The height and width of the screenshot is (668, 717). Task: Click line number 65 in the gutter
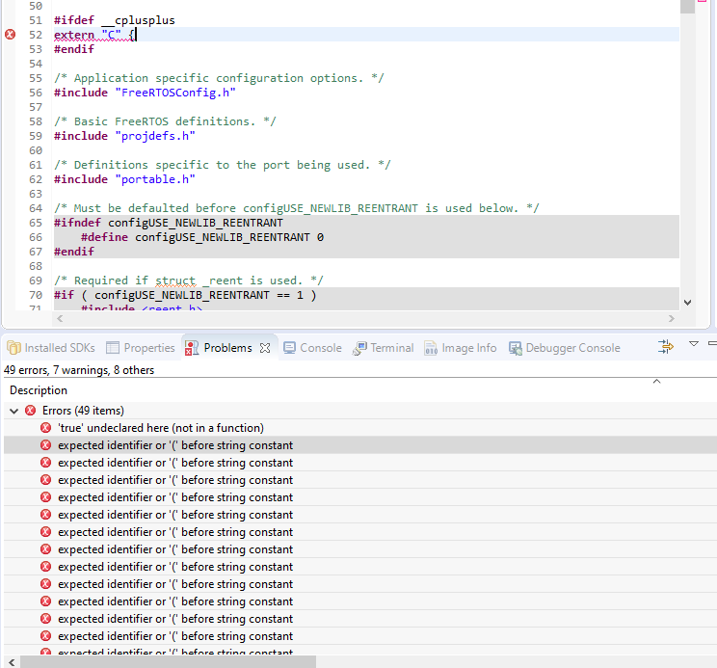36,223
